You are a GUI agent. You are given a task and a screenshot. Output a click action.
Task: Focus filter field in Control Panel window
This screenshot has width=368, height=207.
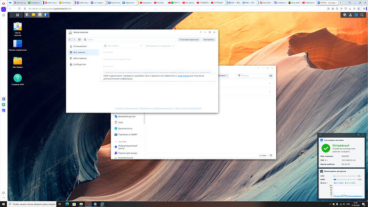(x=252, y=76)
